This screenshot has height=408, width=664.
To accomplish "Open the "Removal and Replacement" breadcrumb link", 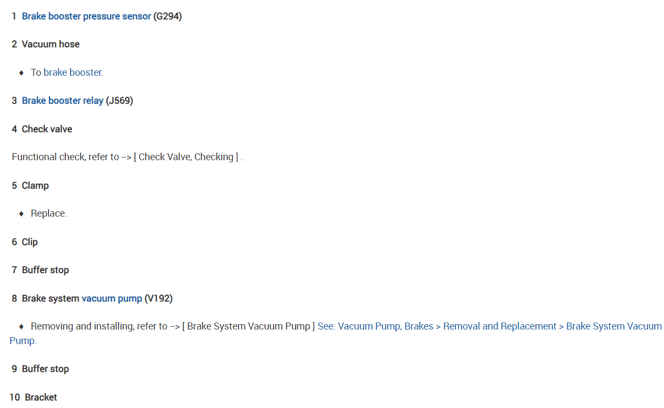I will (x=500, y=326).
